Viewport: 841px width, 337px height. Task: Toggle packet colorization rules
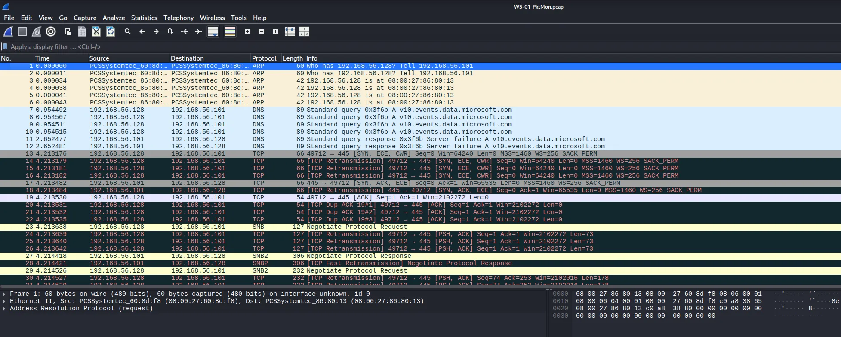(230, 31)
